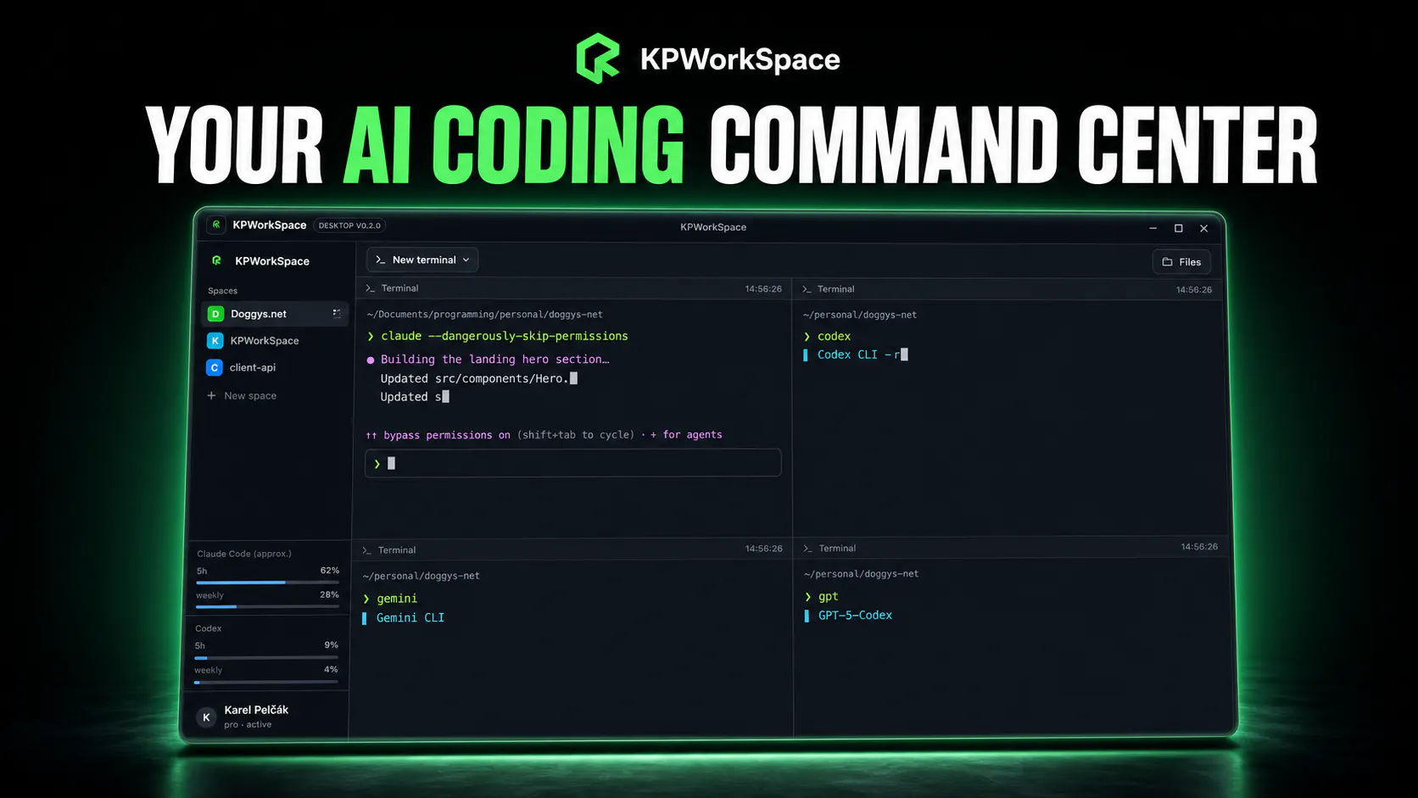The image size is (1418, 798).
Task: Click the KPWorkSpace logo in the sidebar header
Action: (x=217, y=260)
